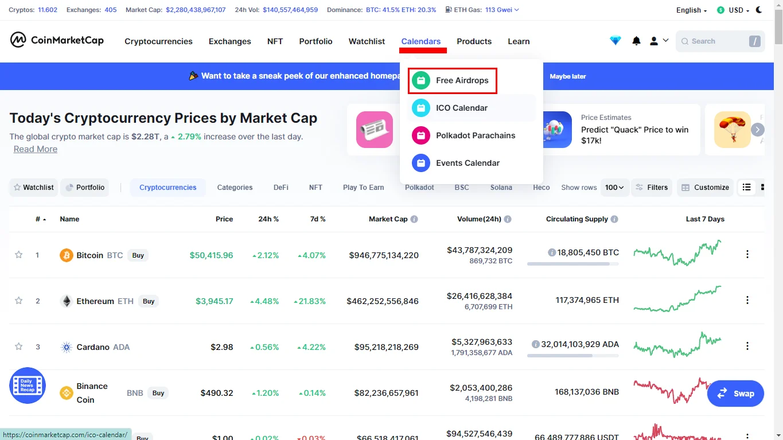Open Show rows 100 dropdown
Viewport: 783px width, 440px height.
tap(614, 187)
